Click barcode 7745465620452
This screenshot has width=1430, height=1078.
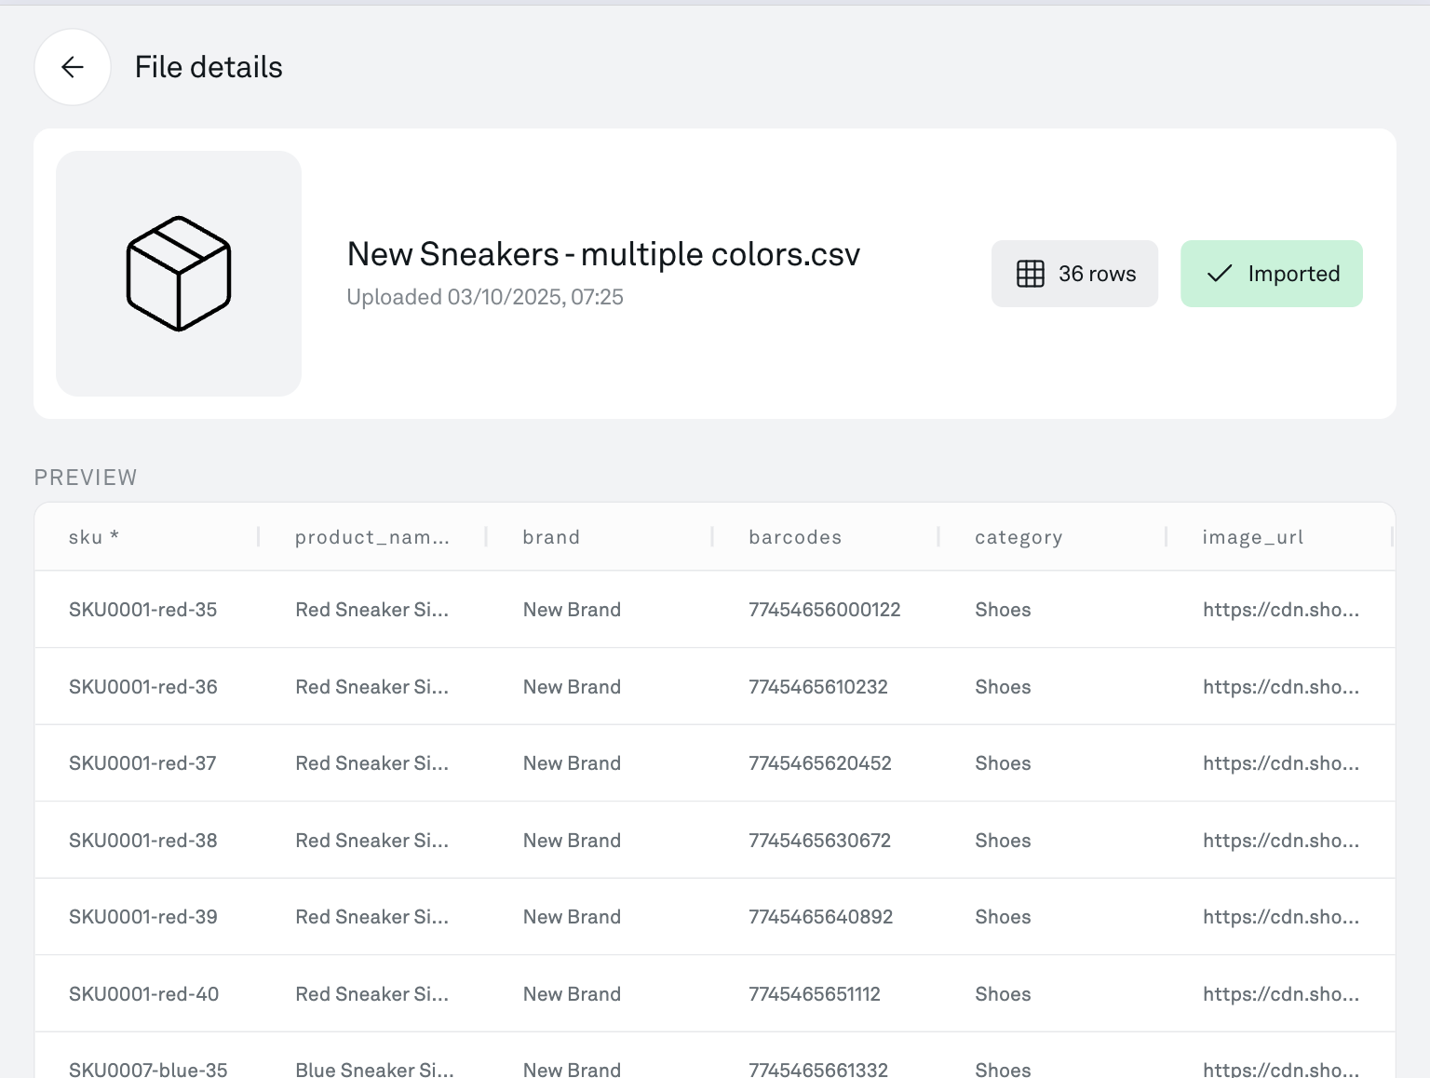[819, 763]
